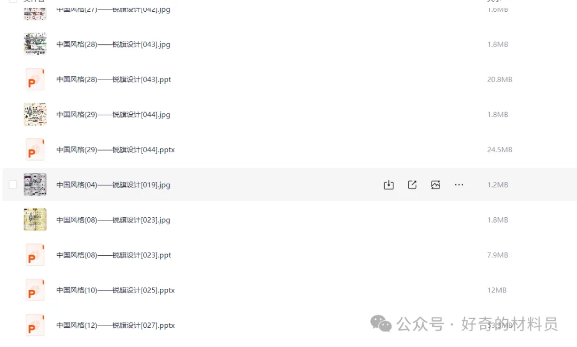Click PowerPoint icon of [043].ppt file
The height and width of the screenshot is (347, 577).
(35, 80)
